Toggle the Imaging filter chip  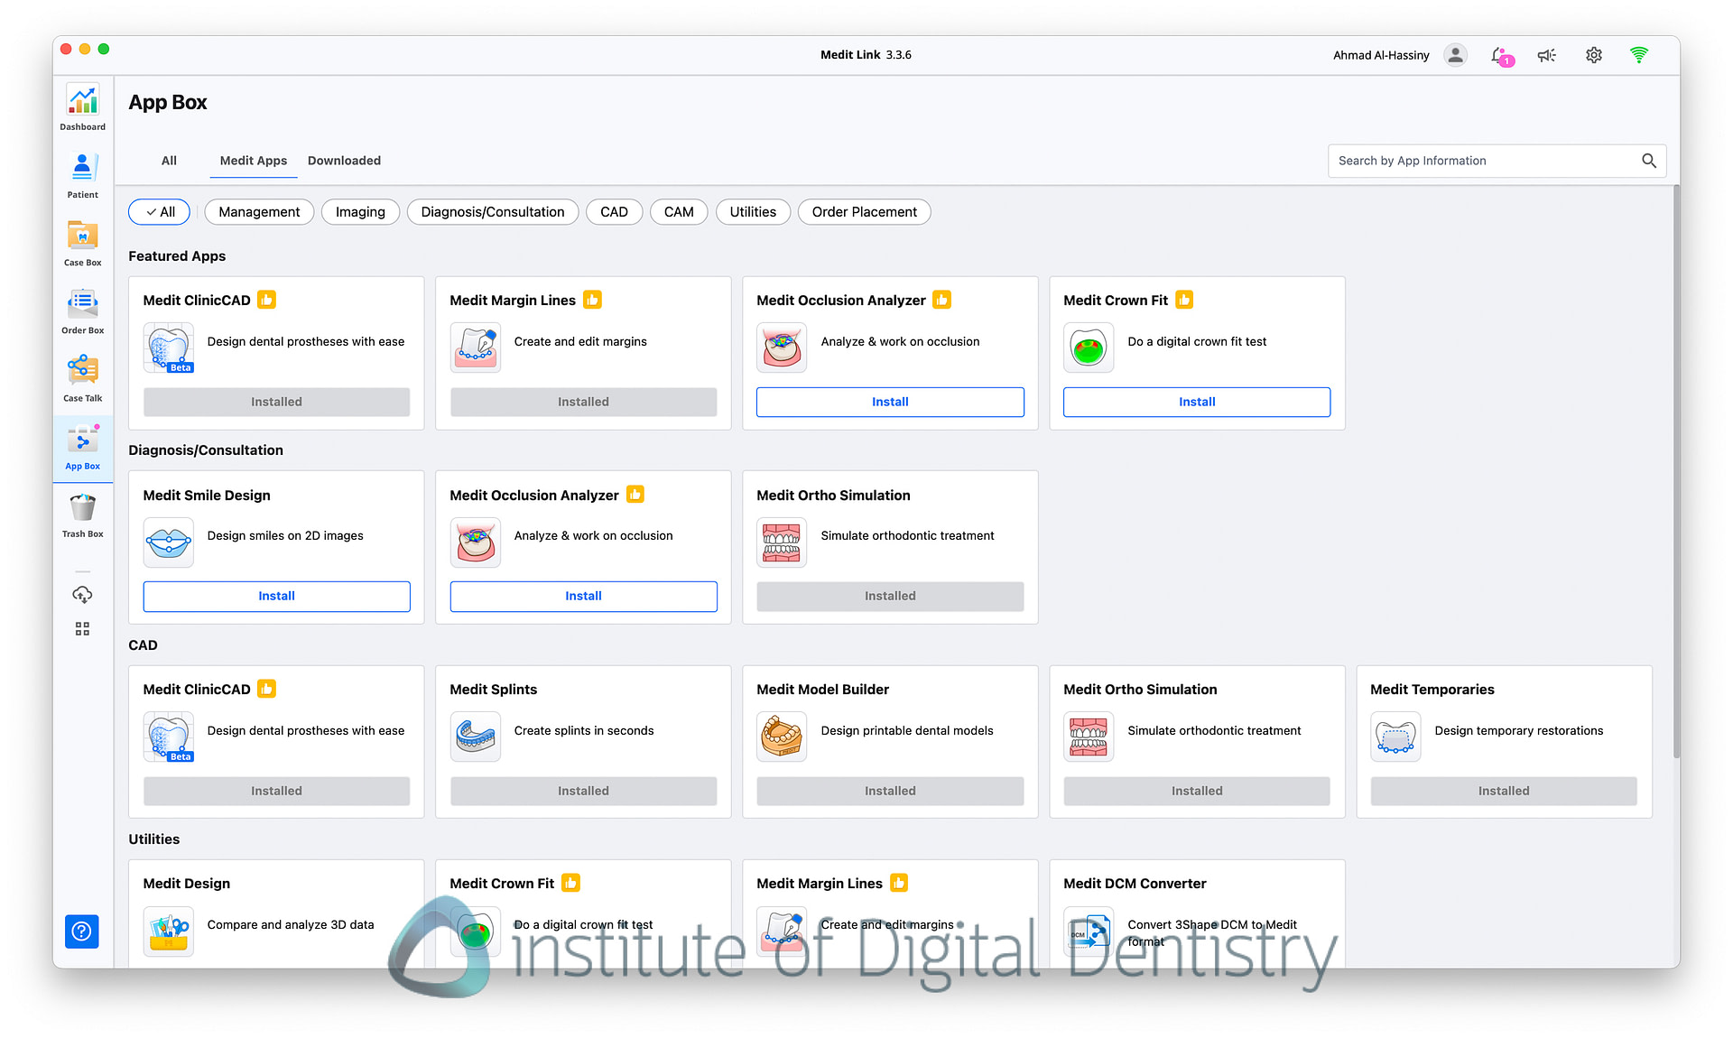(360, 211)
